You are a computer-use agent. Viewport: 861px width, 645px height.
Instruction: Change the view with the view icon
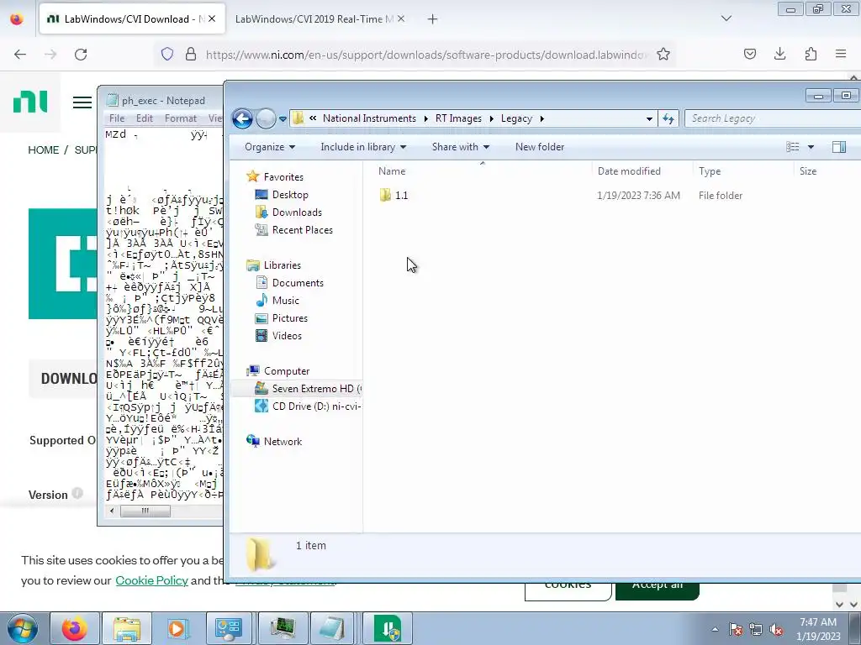click(x=792, y=147)
